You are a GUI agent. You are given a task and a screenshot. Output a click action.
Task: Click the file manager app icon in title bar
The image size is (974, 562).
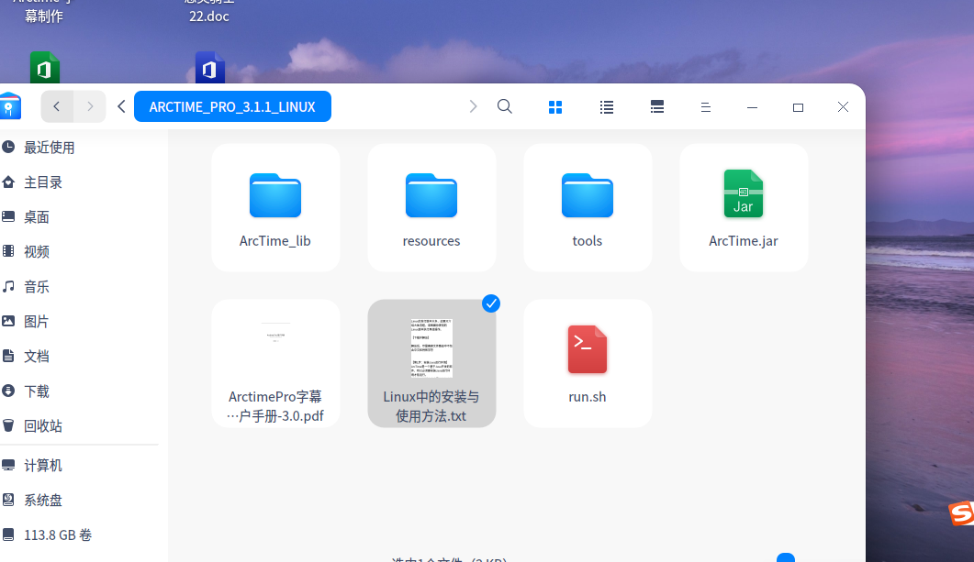coord(10,106)
